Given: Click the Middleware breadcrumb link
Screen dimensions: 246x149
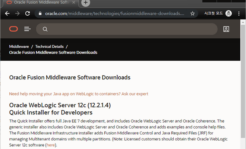Looking at the screenshot, I should 19,47.
